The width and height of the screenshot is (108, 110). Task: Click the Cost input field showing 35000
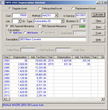20,15
